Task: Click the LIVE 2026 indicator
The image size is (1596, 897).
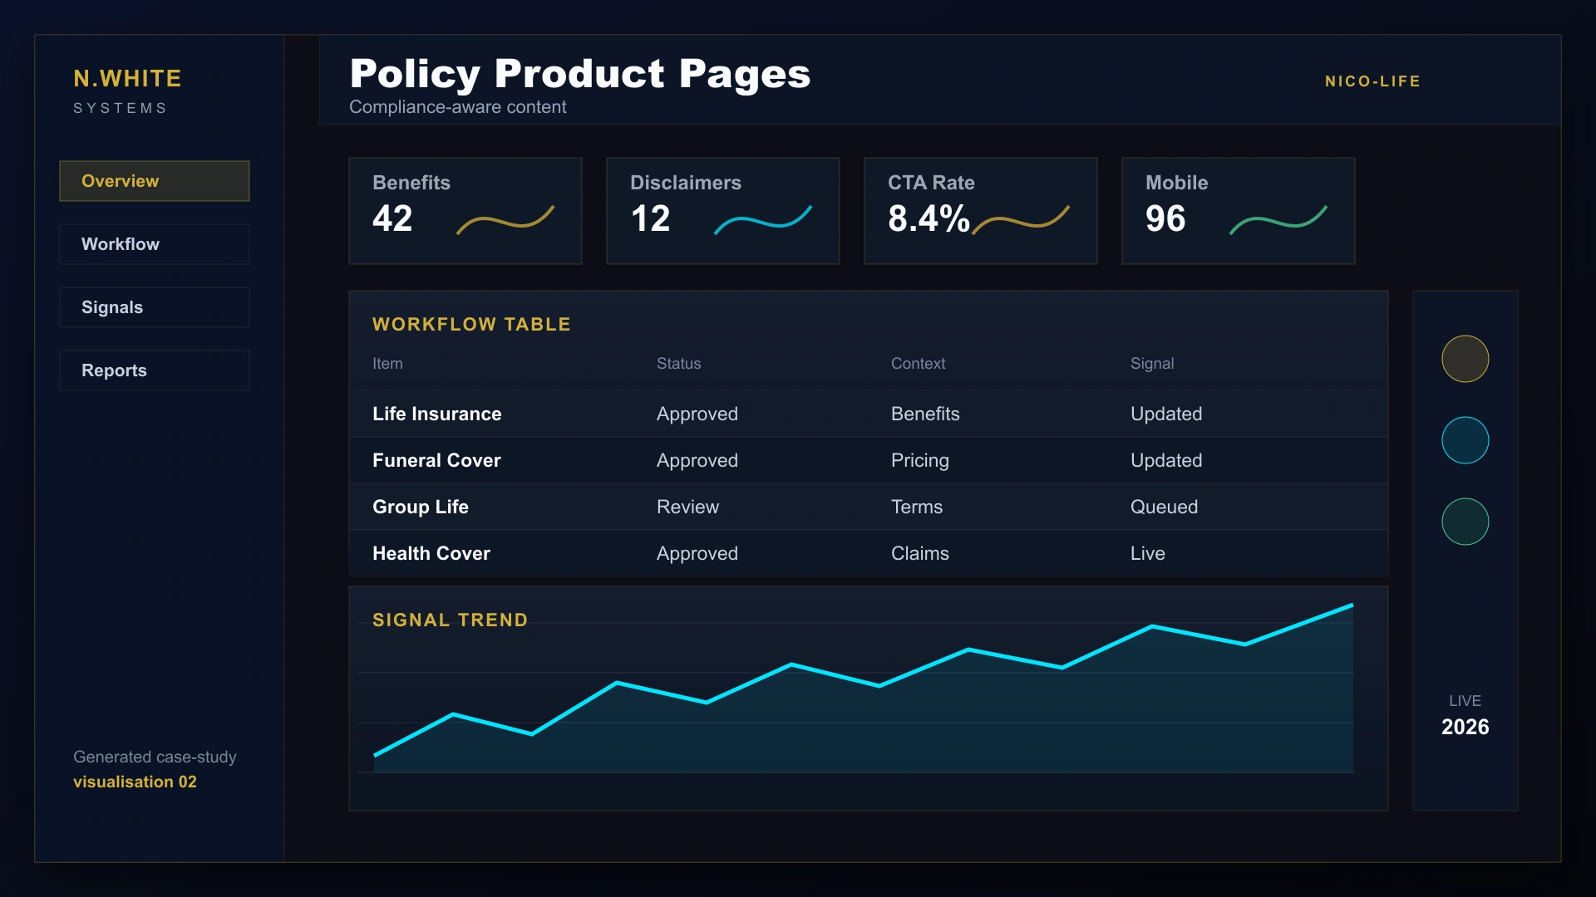Action: [1465, 715]
